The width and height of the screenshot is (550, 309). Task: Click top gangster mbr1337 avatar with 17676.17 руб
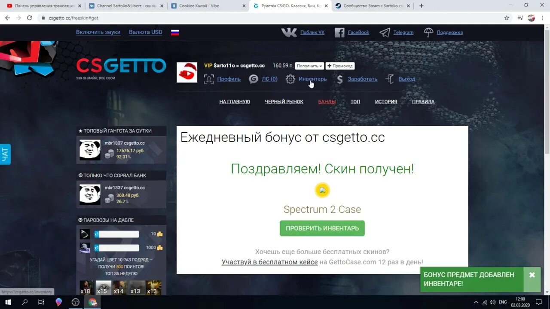[90, 150]
